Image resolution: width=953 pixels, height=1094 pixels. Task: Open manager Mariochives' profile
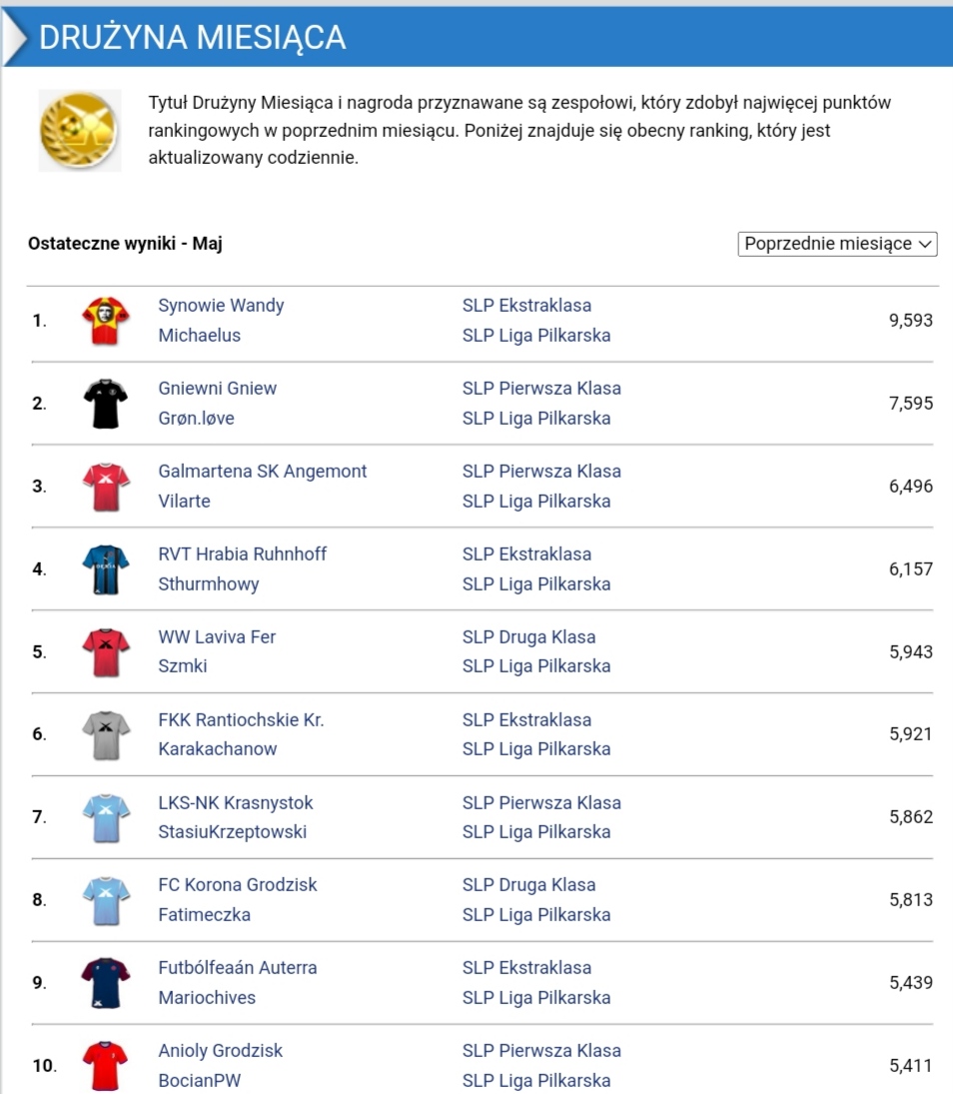(207, 998)
